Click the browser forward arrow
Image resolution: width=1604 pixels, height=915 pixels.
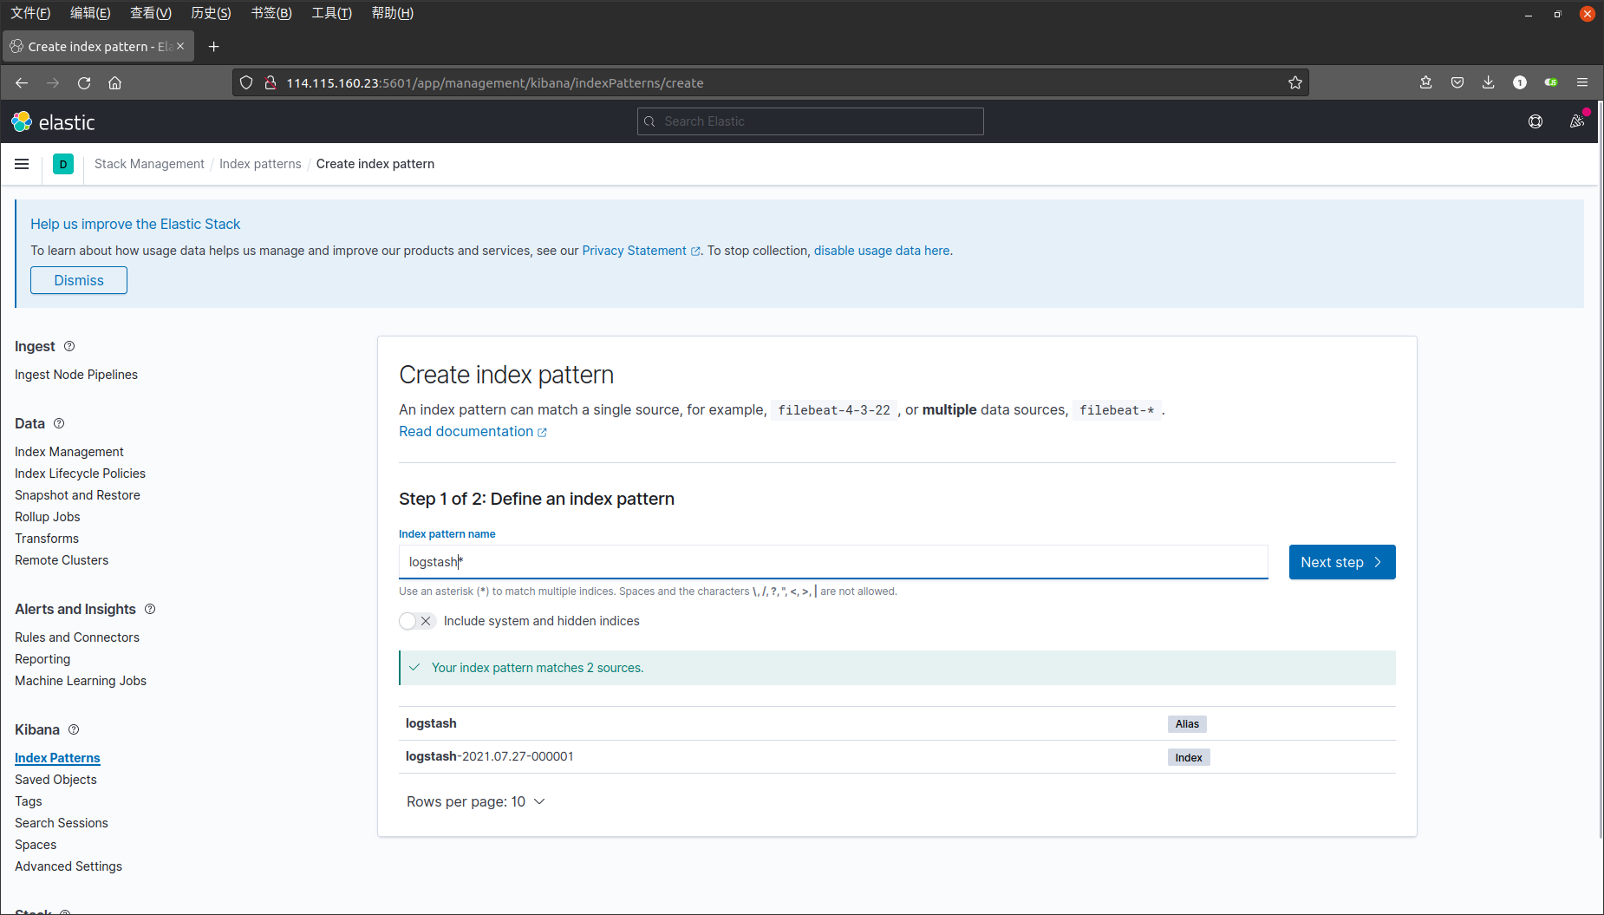click(x=53, y=83)
